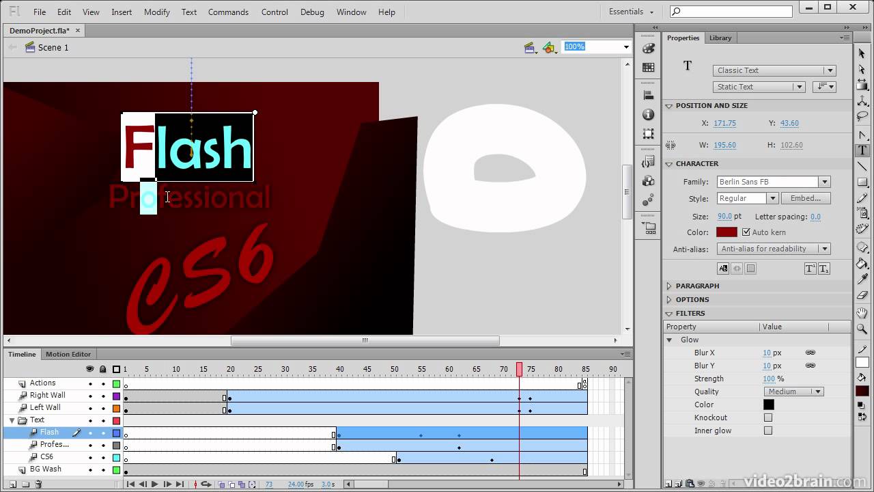Select the Eraser tool
This screenshot has width=874, height=492.
tap(862, 296)
